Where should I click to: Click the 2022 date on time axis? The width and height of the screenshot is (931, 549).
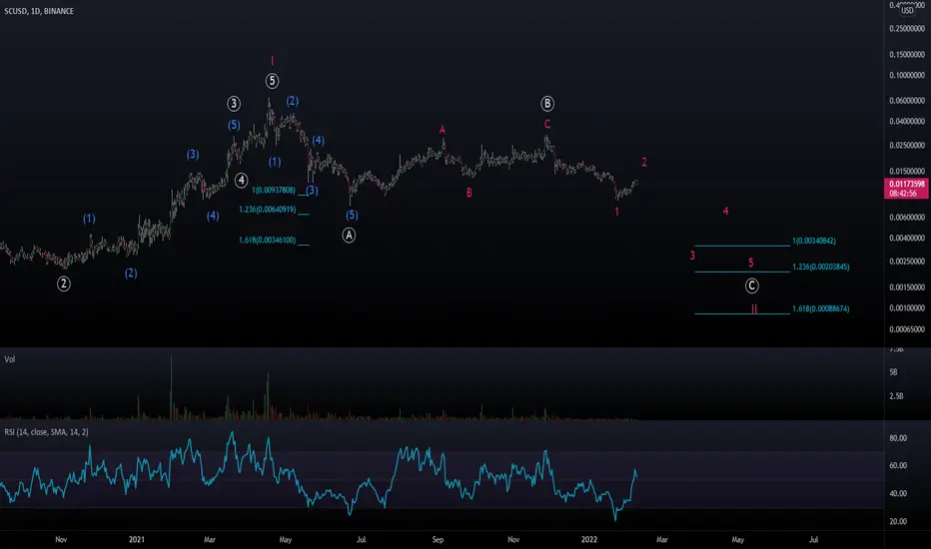click(x=589, y=539)
